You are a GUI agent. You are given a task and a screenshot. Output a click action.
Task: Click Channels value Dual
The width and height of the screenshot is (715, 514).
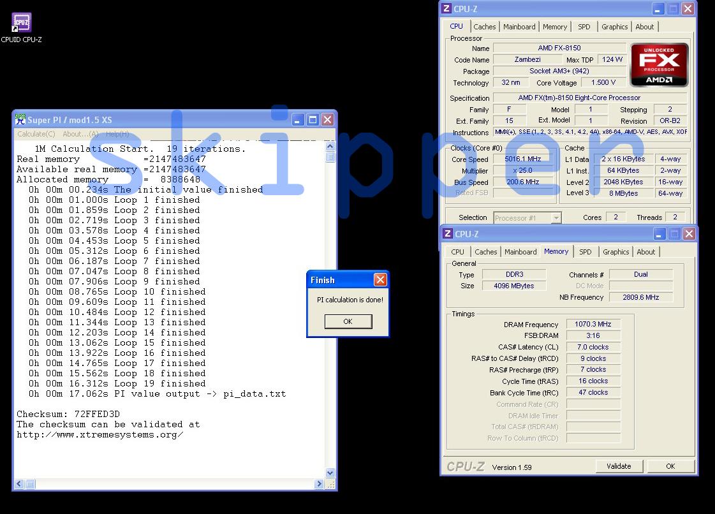tap(640, 275)
